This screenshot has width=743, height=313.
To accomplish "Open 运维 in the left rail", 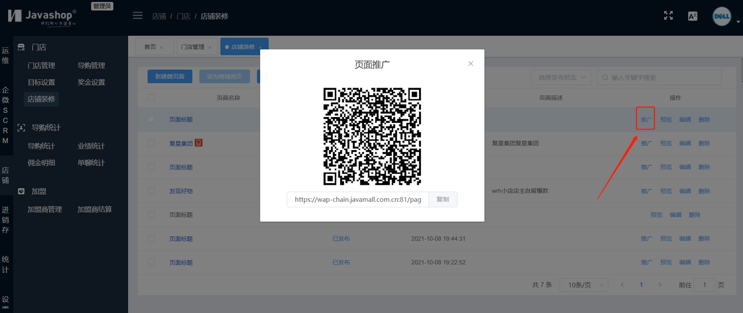I will [5, 56].
